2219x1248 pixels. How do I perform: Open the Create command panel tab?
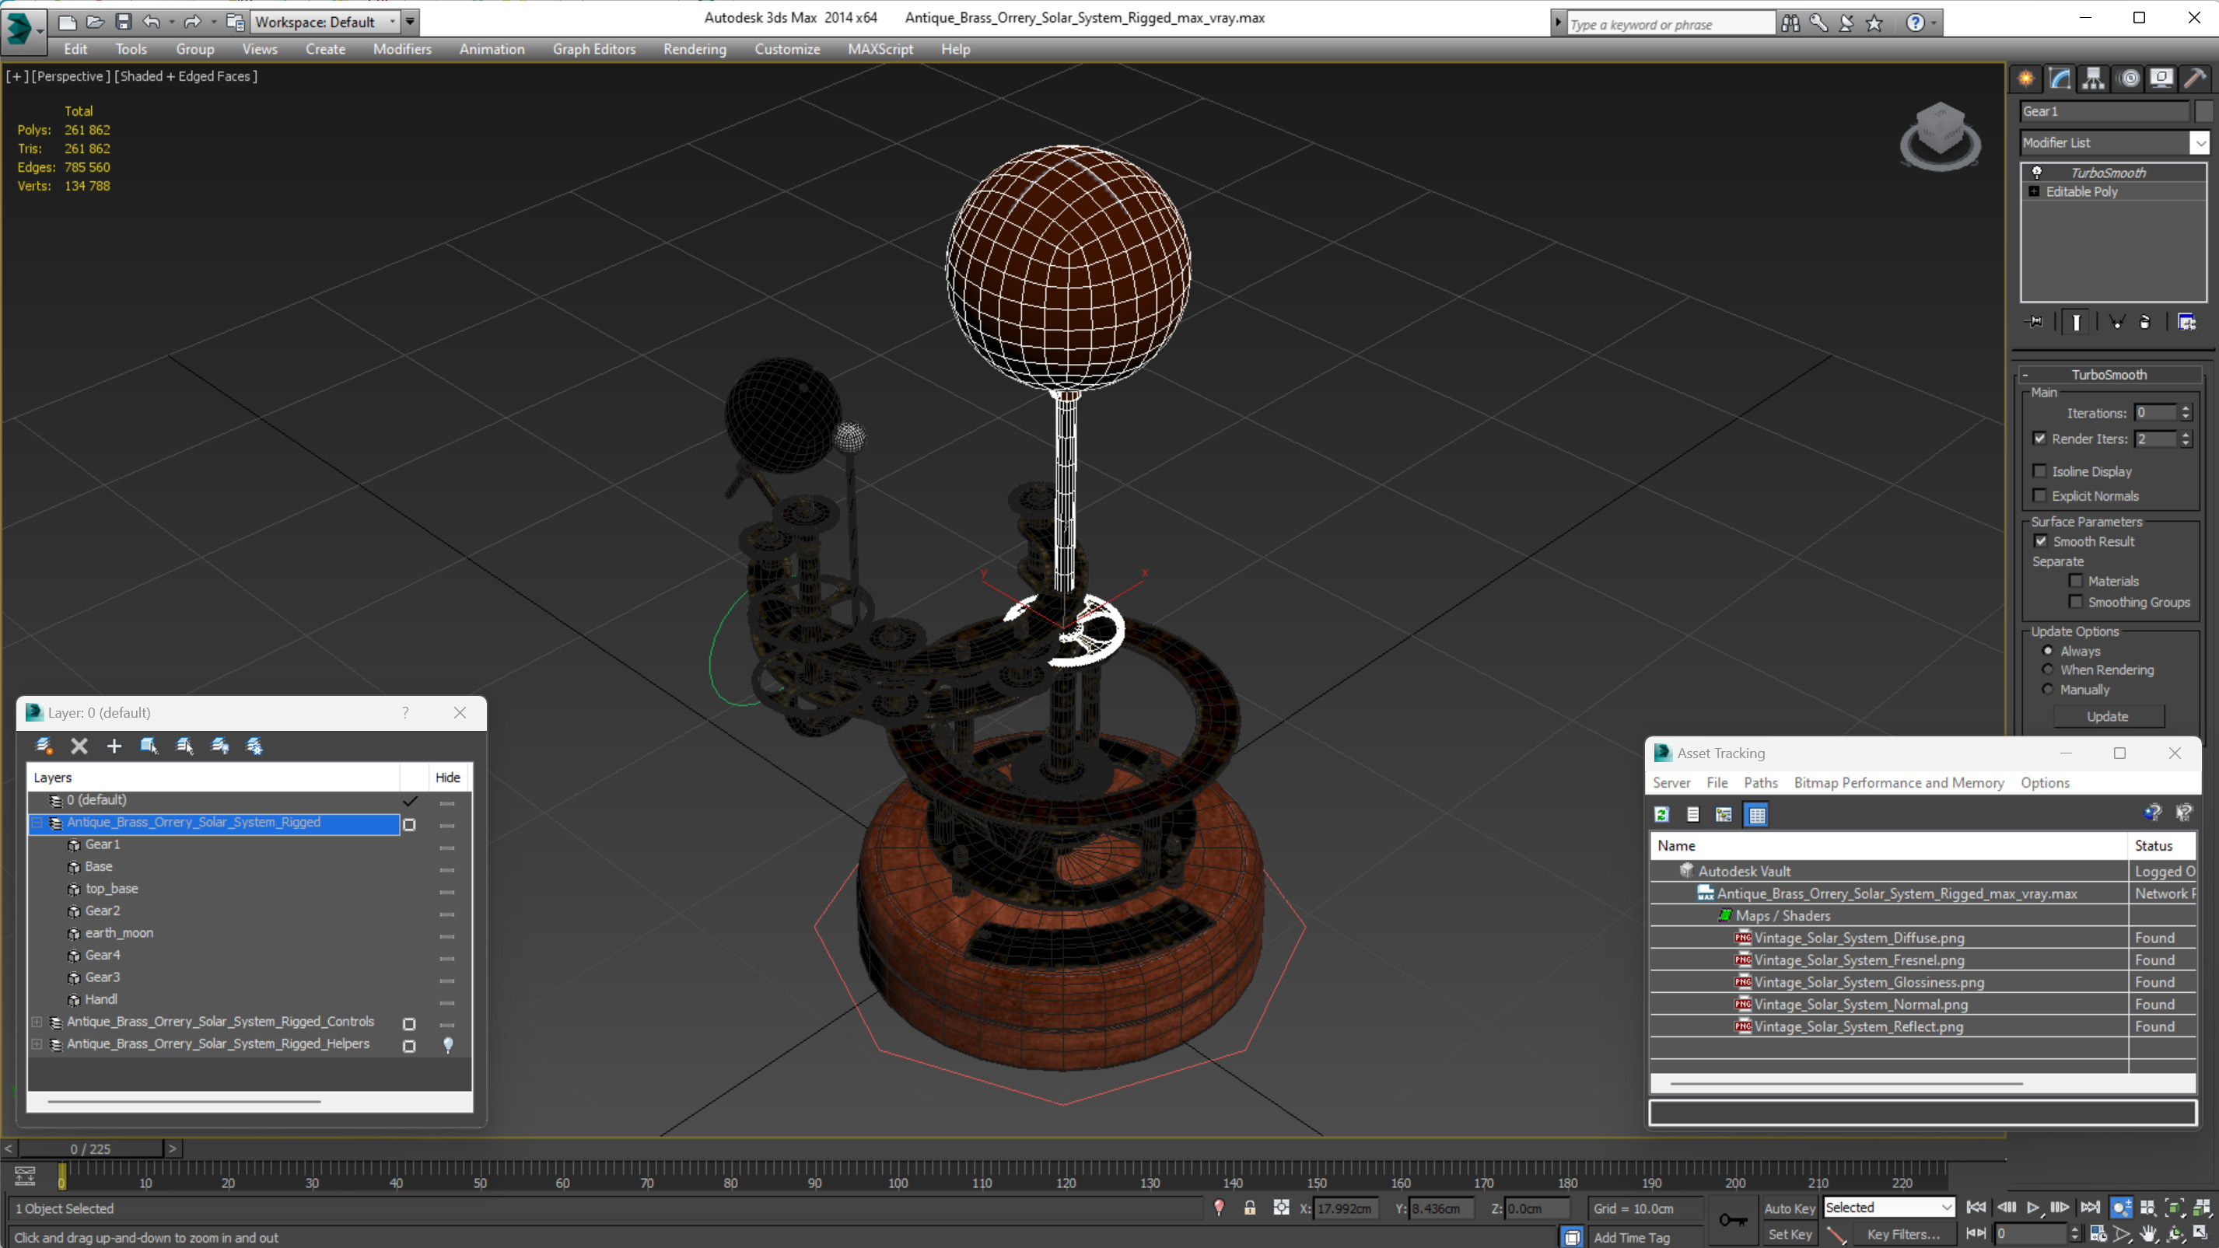2026,79
